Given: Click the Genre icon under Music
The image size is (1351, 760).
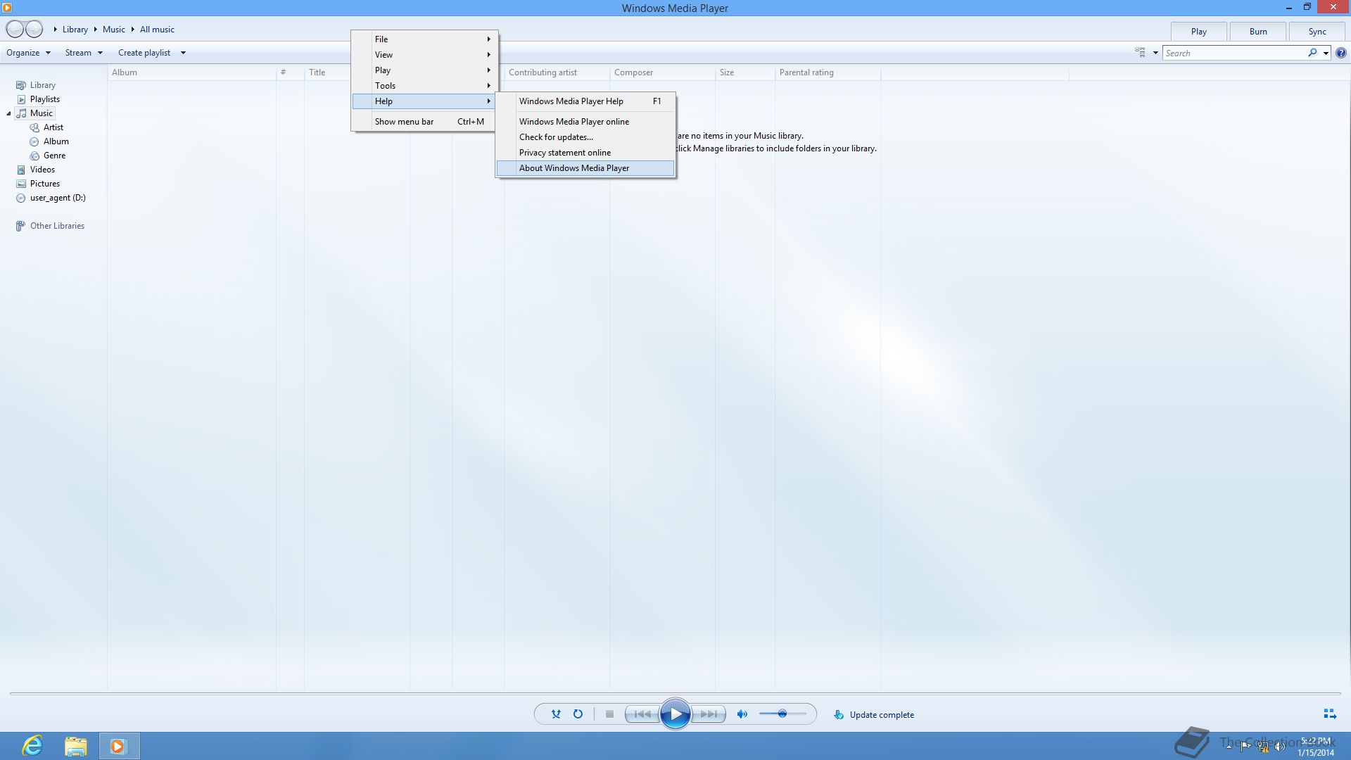Looking at the screenshot, I should tap(34, 156).
